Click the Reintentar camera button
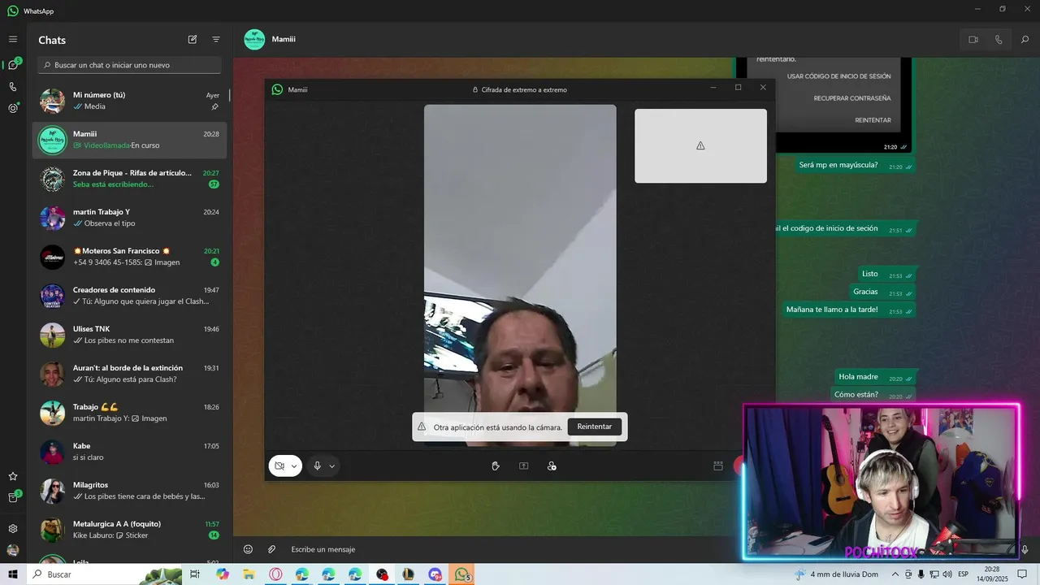1040x585 pixels. point(595,427)
